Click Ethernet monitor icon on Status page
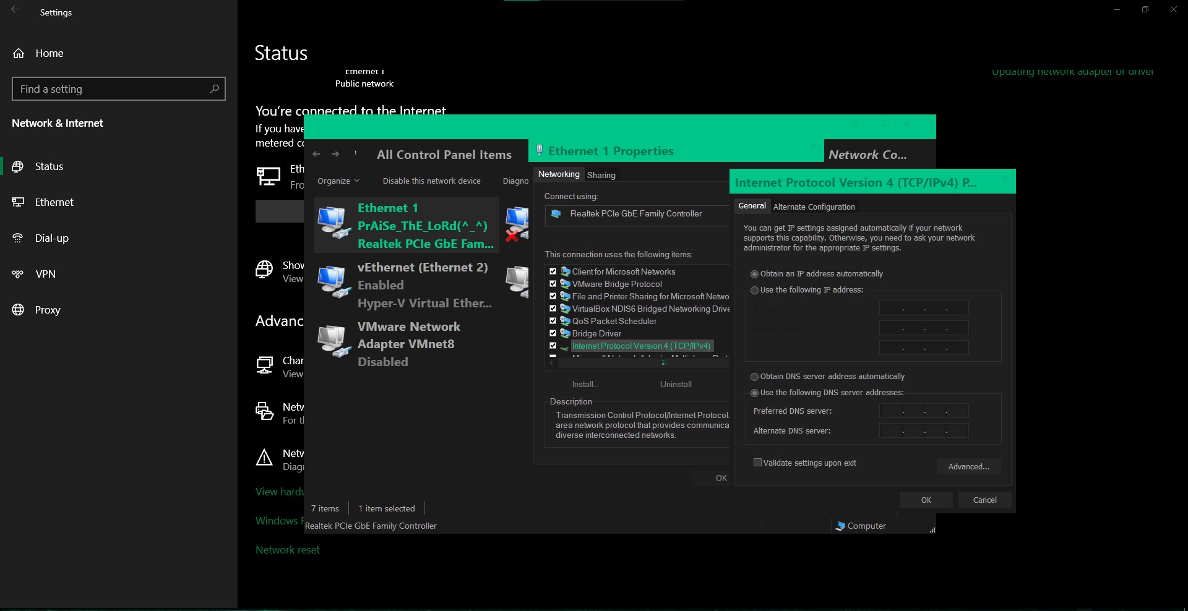 tap(268, 176)
